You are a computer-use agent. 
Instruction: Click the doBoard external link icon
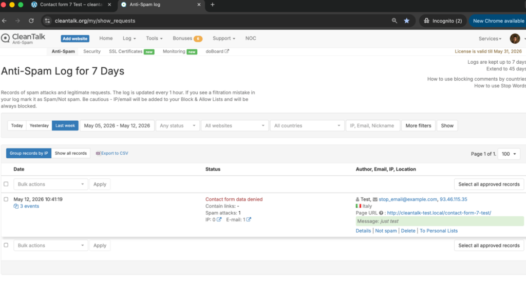(x=227, y=51)
